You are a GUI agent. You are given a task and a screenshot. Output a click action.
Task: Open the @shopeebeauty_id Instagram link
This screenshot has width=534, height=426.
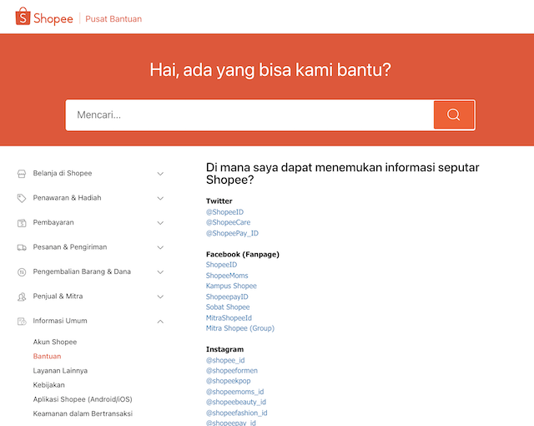pyautogui.click(x=236, y=402)
